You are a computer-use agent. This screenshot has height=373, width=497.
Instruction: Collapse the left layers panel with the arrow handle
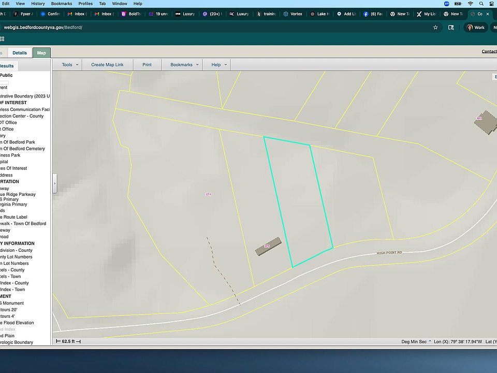55,183
